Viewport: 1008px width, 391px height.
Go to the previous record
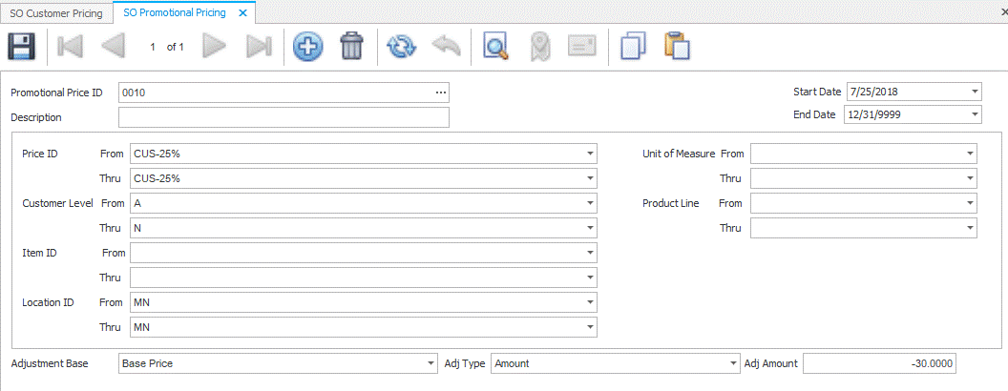point(114,47)
